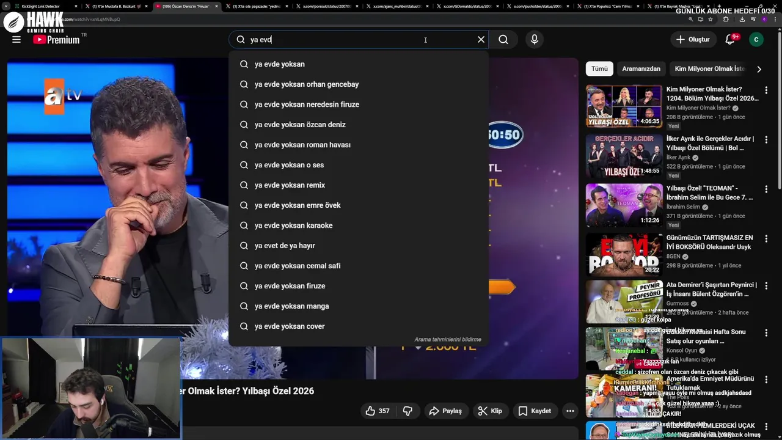
Task: Select suggestion 'ya evde yoksan orhan gencebay'
Action: coord(359,84)
